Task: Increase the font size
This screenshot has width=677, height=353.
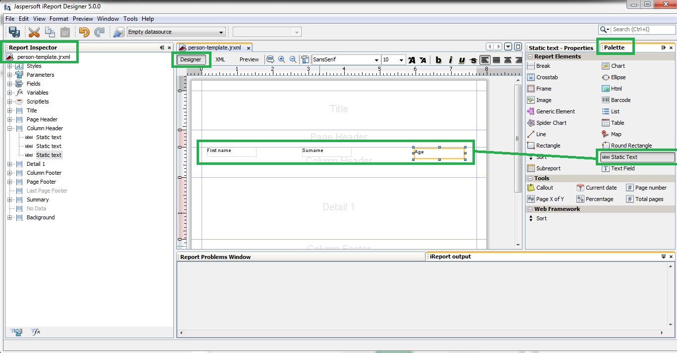Action: pos(412,60)
